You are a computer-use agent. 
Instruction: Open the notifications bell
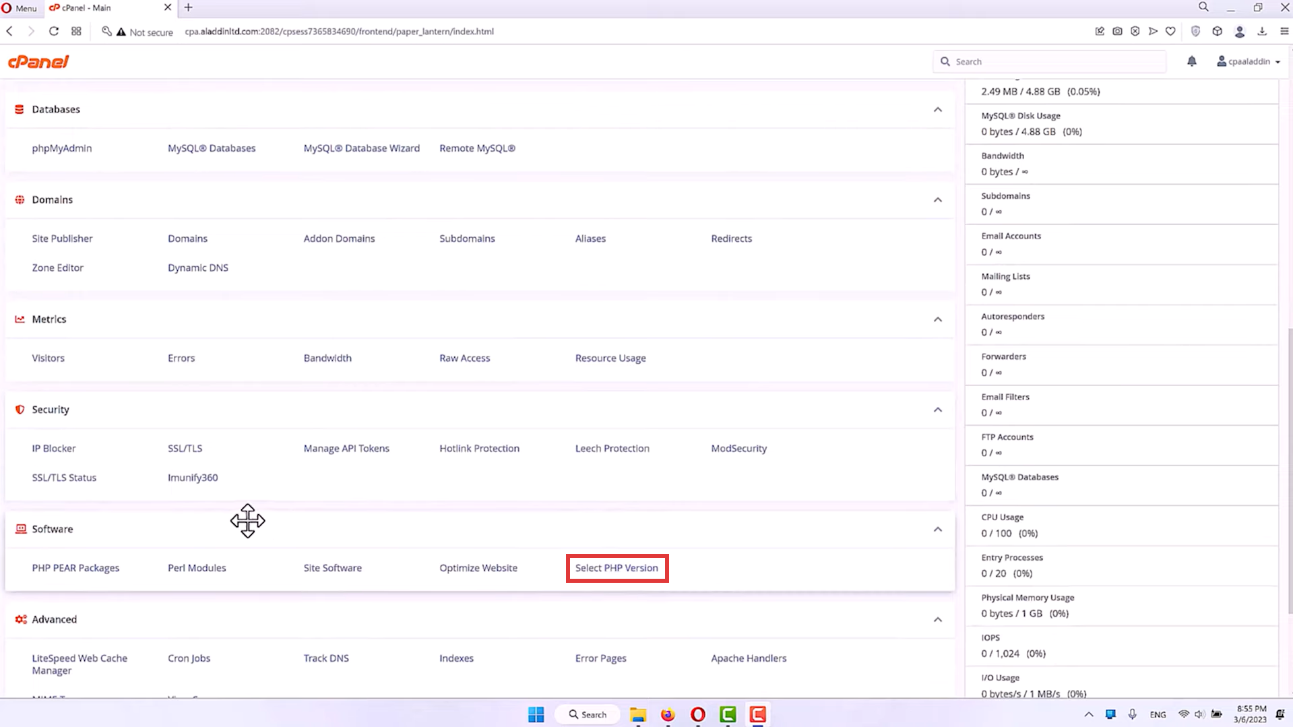pos(1191,61)
